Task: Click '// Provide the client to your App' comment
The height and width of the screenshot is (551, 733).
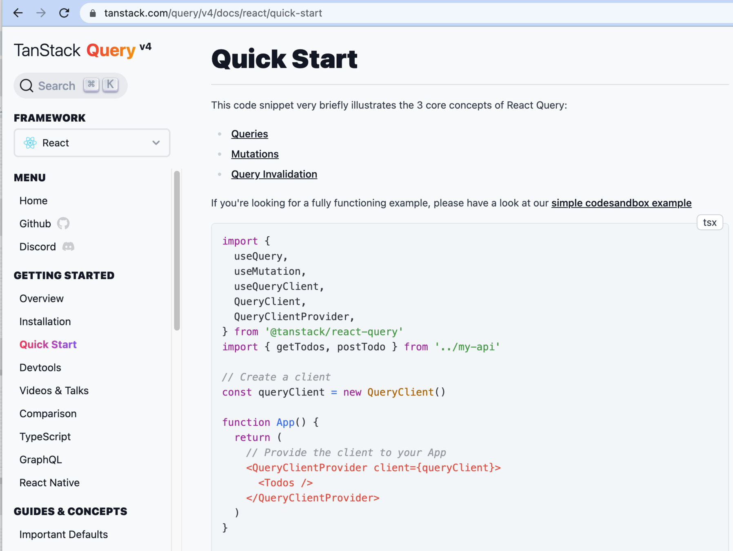Action: [346, 453]
